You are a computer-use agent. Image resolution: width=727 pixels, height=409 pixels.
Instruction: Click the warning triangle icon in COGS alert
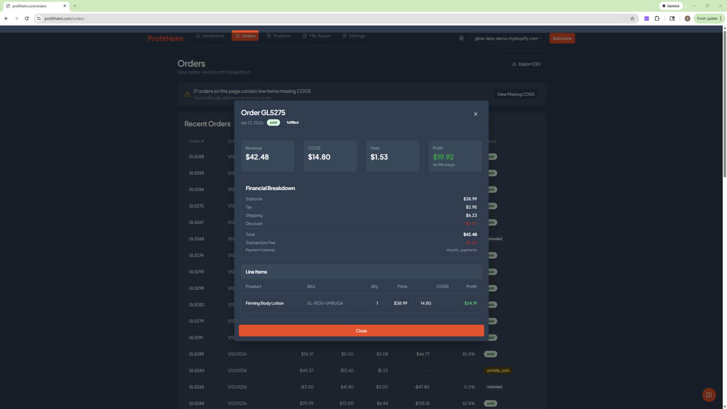click(x=187, y=94)
